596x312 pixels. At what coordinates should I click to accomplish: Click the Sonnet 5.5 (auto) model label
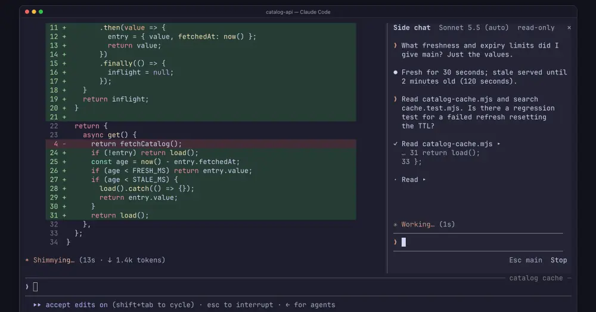pos(474,28)
